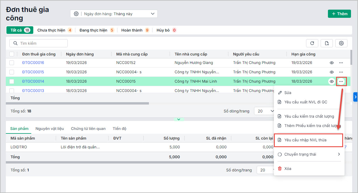Click the green Thêm button
This screenshot has height=193, width=358.
point(339,14)
